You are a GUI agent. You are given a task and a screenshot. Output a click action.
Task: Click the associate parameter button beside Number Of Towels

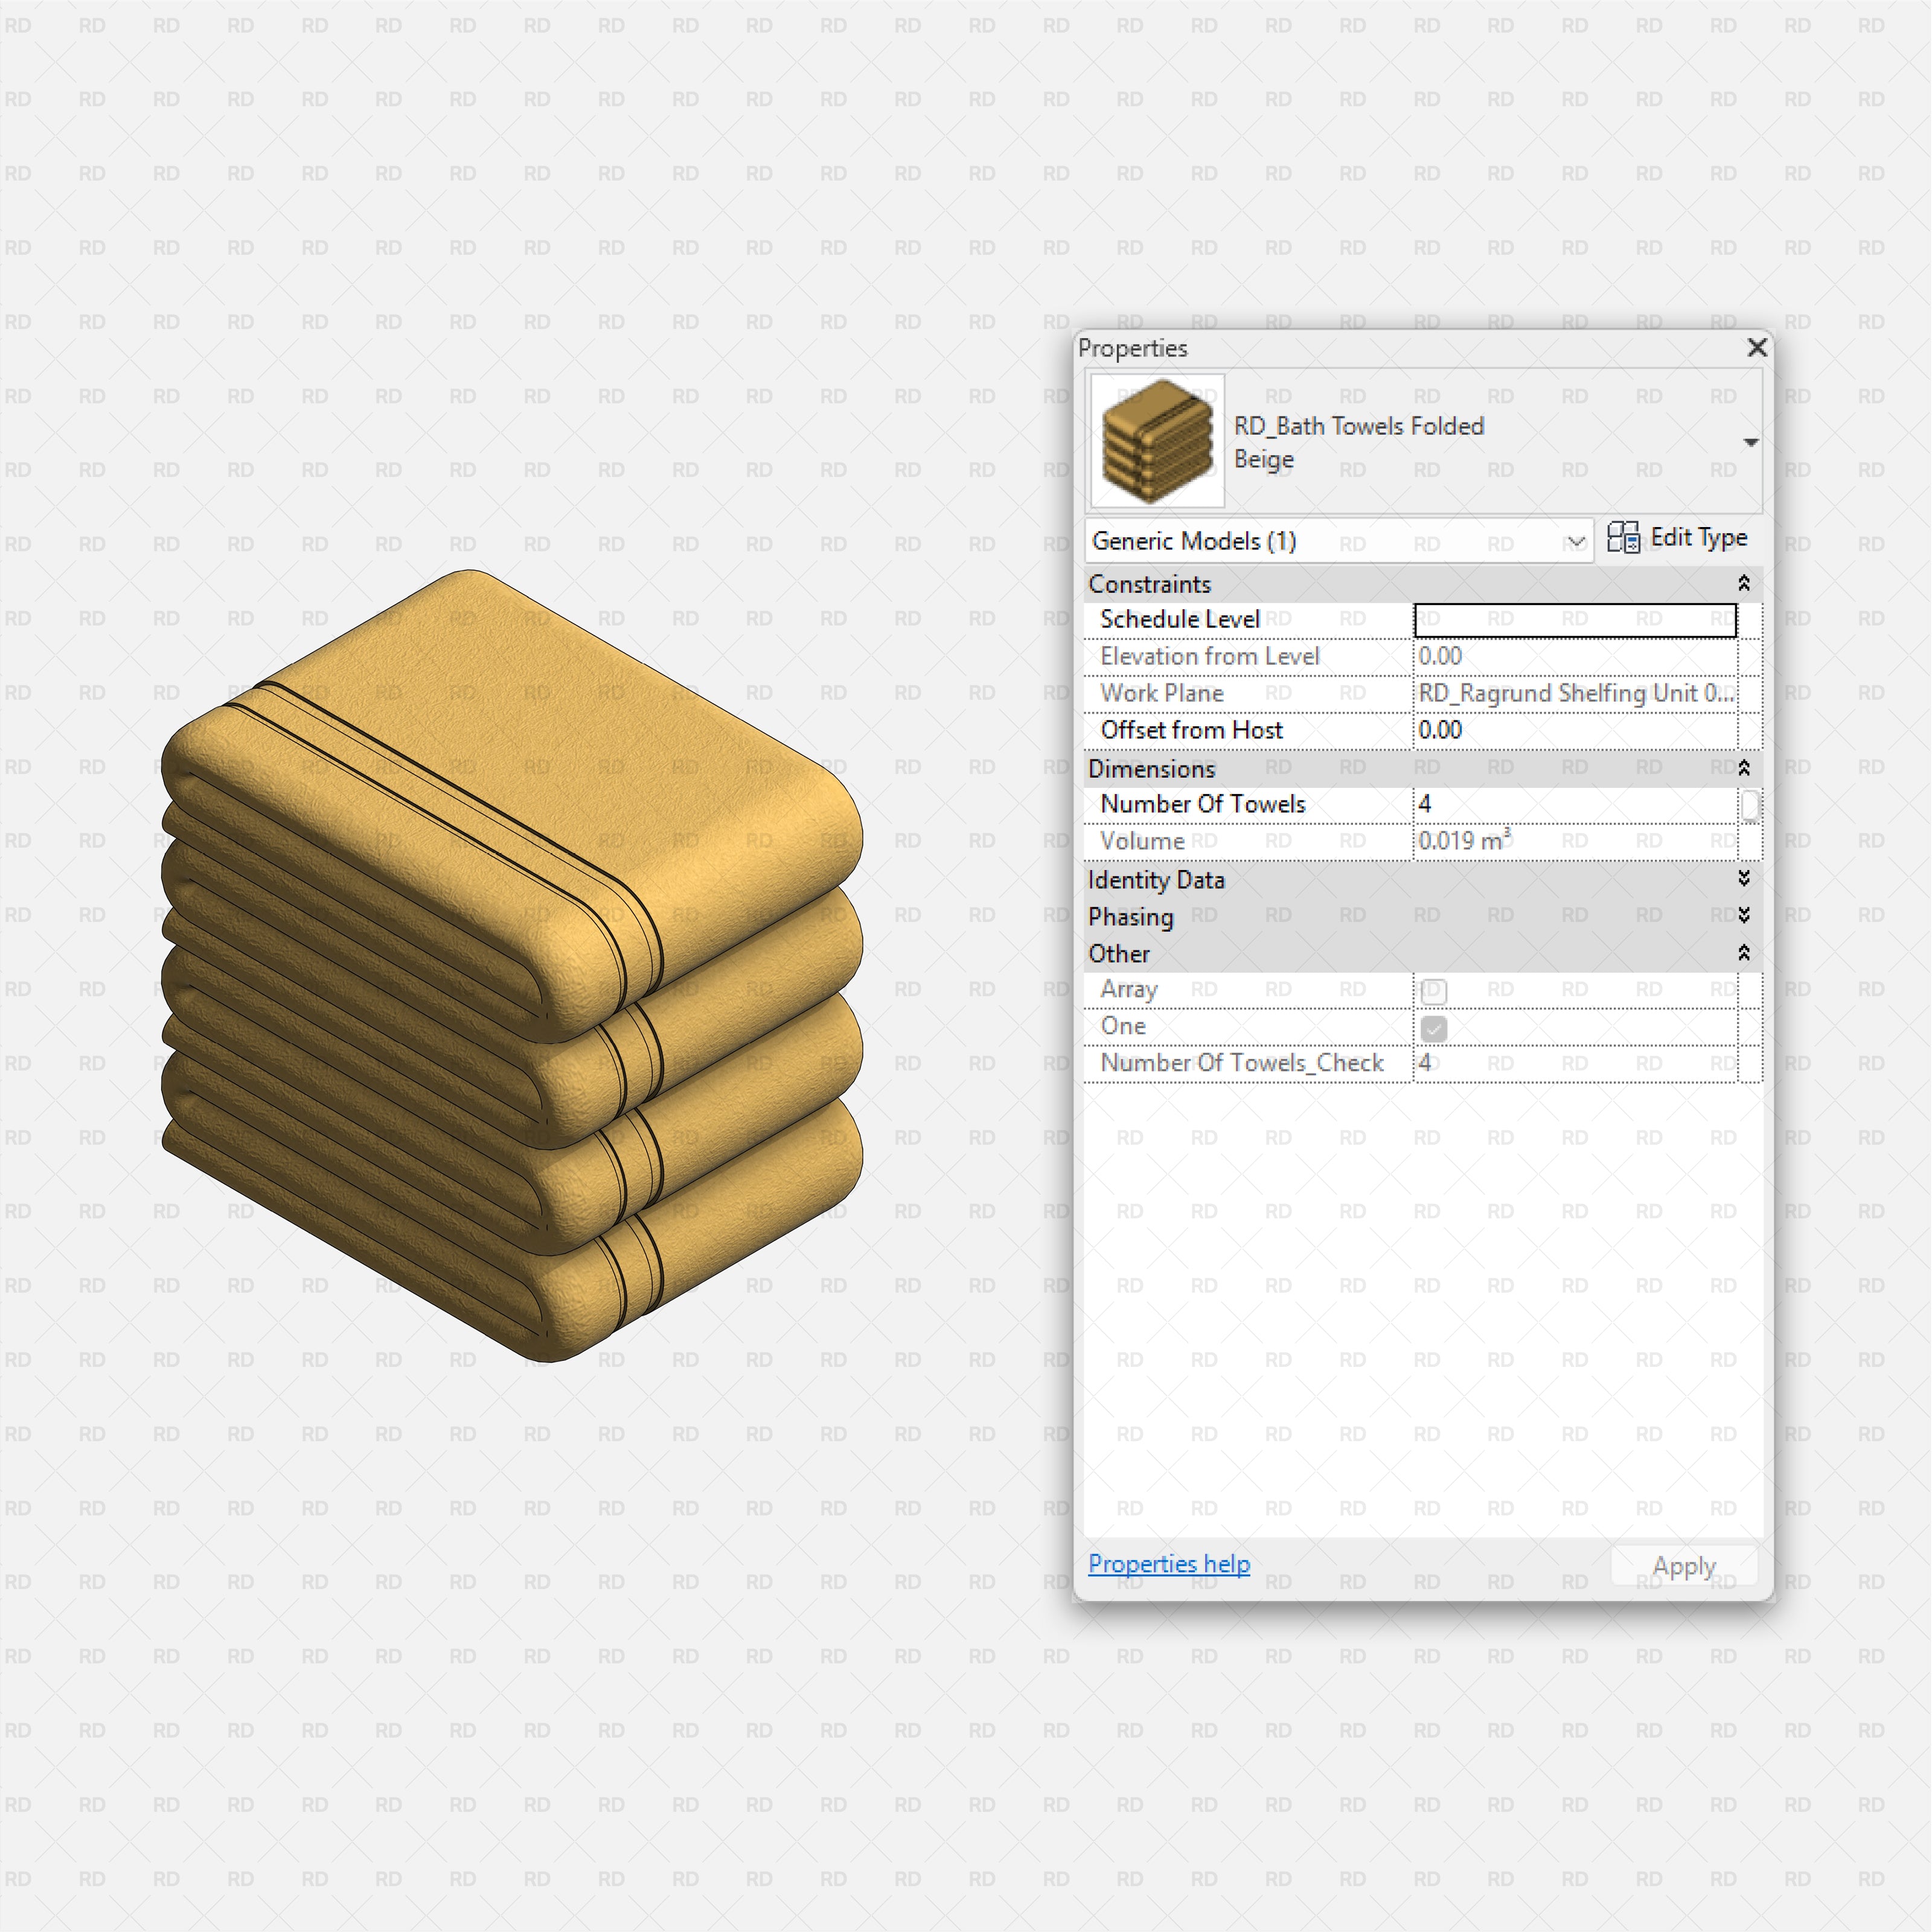(x=1751, y=804)
